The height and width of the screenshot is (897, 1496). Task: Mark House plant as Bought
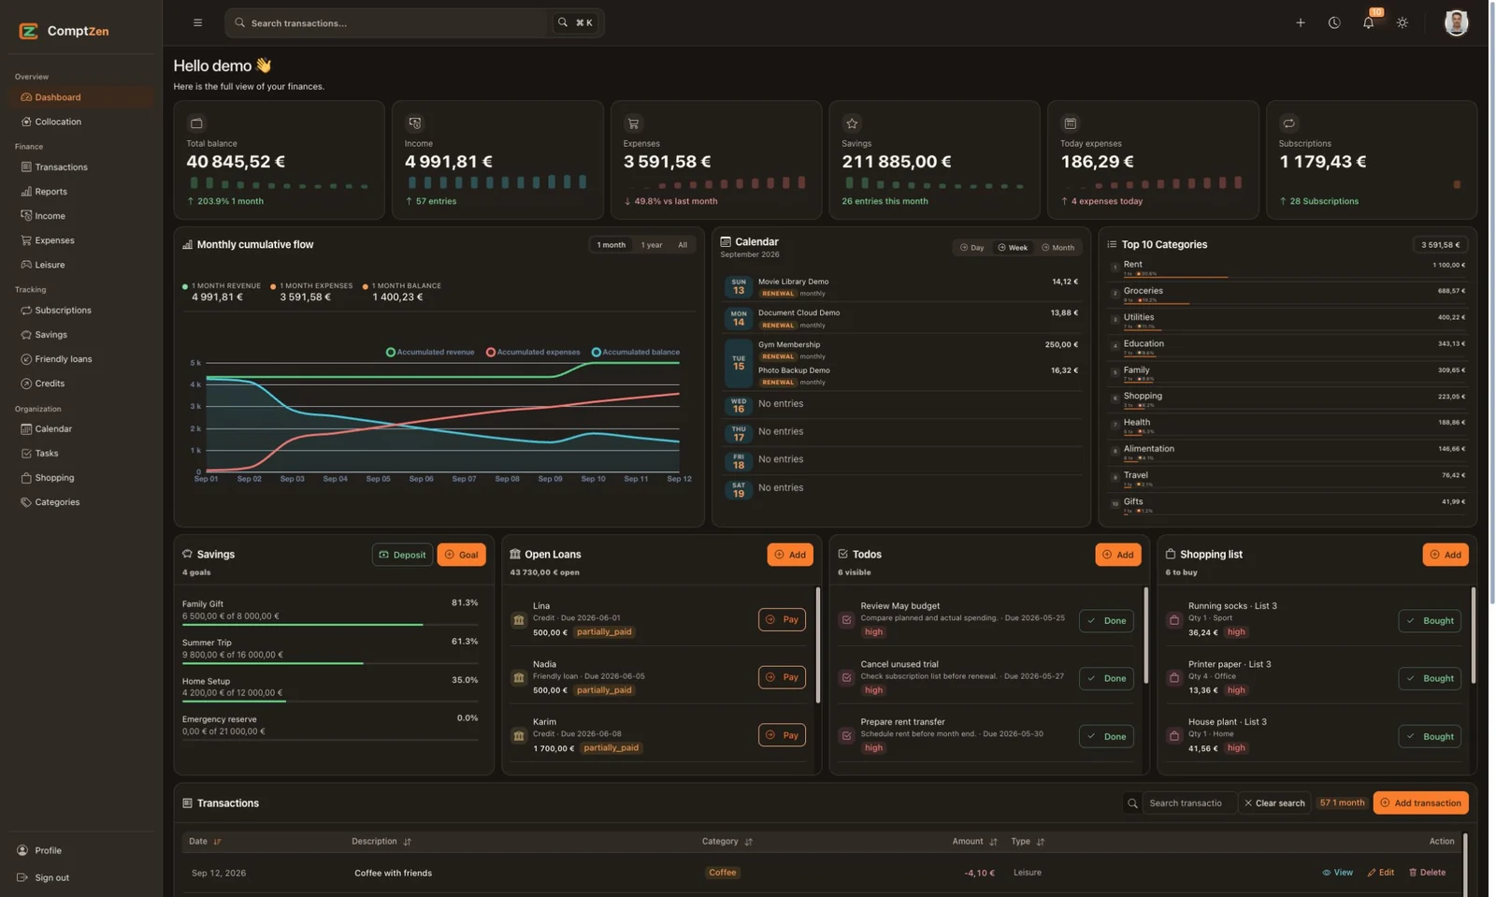1430,737
